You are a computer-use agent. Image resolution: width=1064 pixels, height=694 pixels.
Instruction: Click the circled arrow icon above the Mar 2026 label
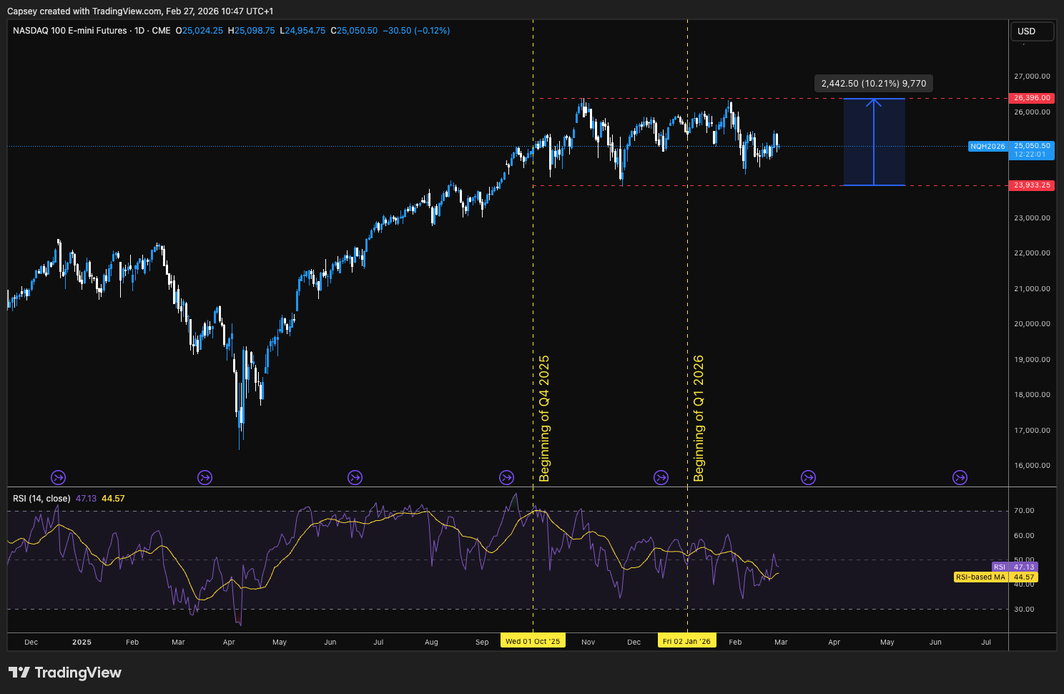click(808, 477)
